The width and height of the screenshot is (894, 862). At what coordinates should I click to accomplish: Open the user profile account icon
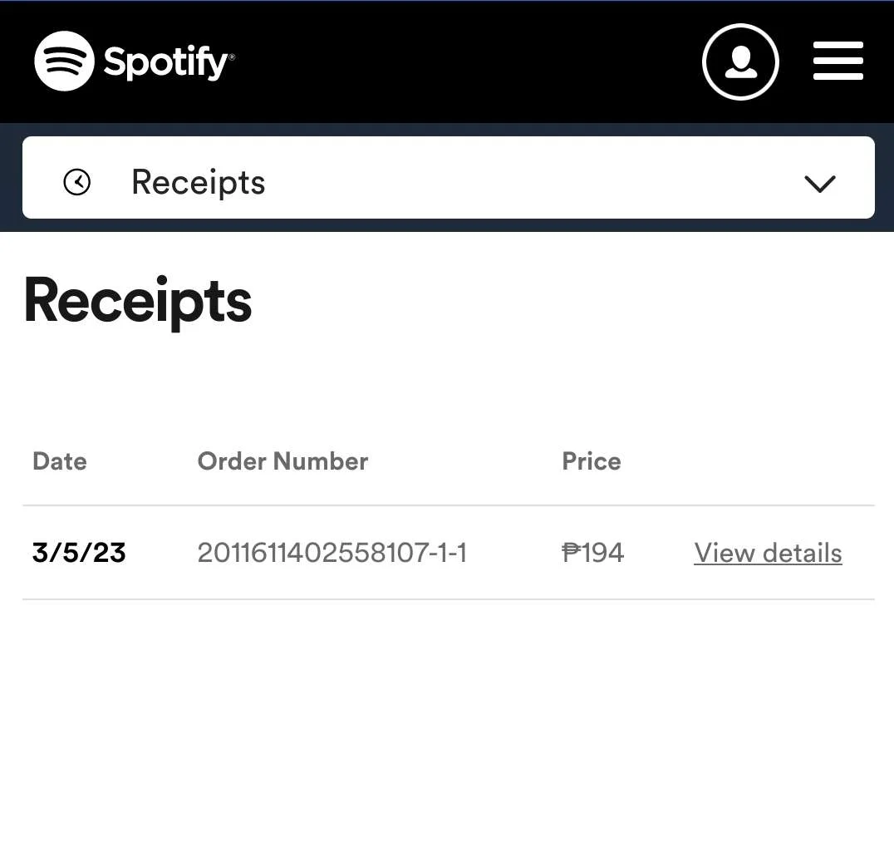tap(740, 62)
